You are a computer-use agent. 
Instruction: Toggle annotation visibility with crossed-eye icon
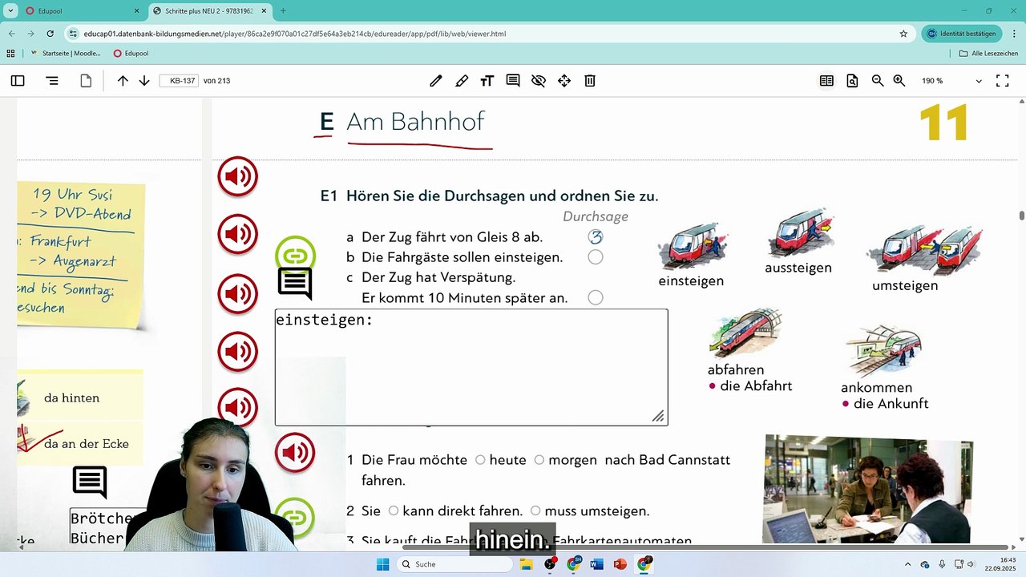point(539,81)
